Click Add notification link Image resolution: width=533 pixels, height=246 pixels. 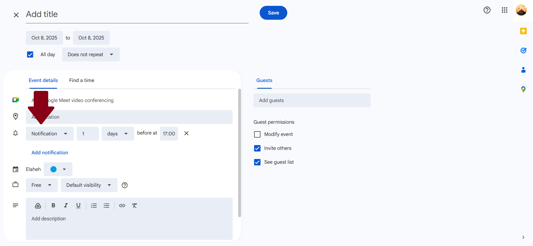point(50,153)
